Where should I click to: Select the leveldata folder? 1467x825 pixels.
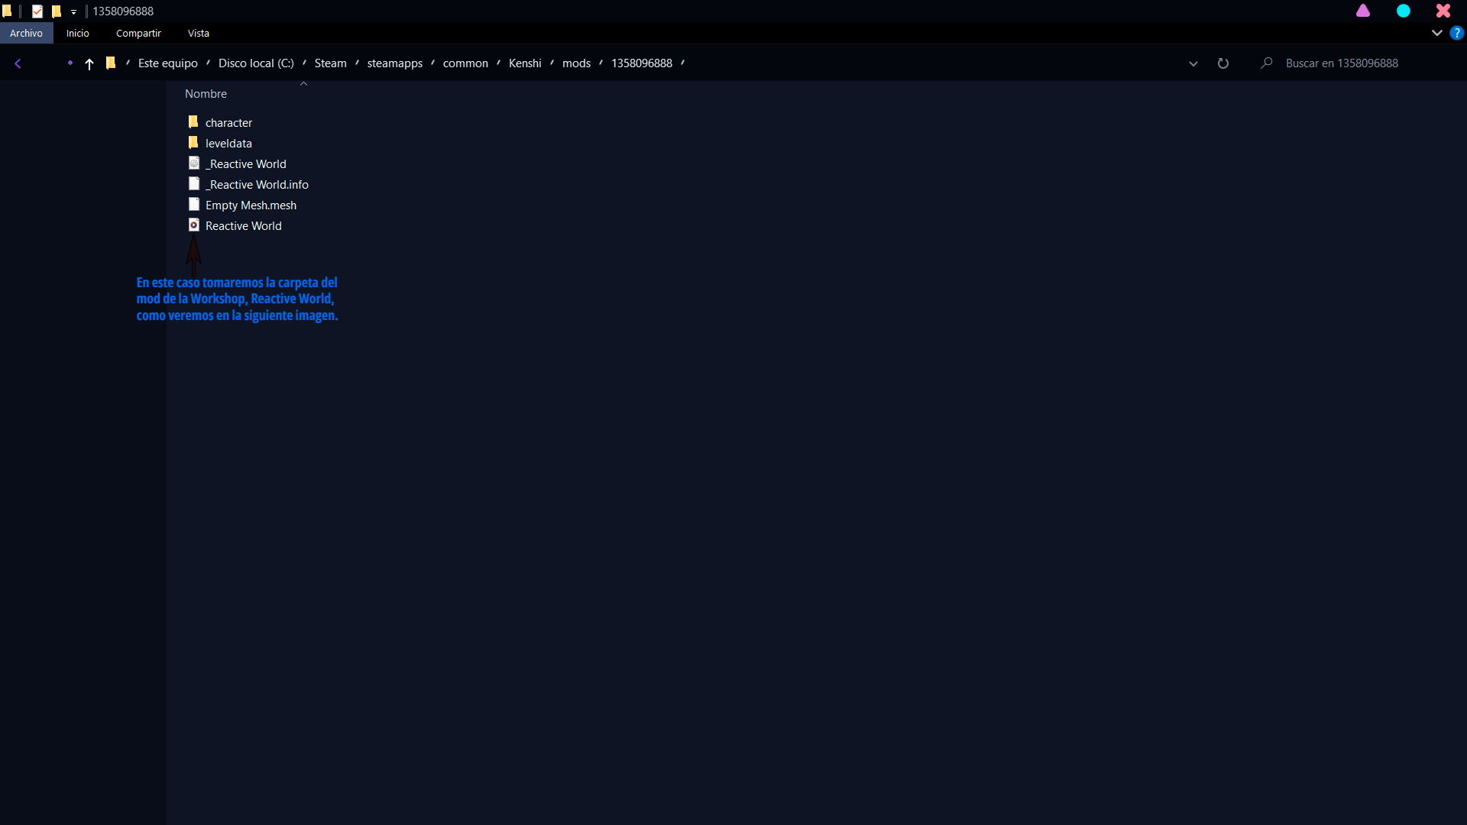tap(228, 144)
